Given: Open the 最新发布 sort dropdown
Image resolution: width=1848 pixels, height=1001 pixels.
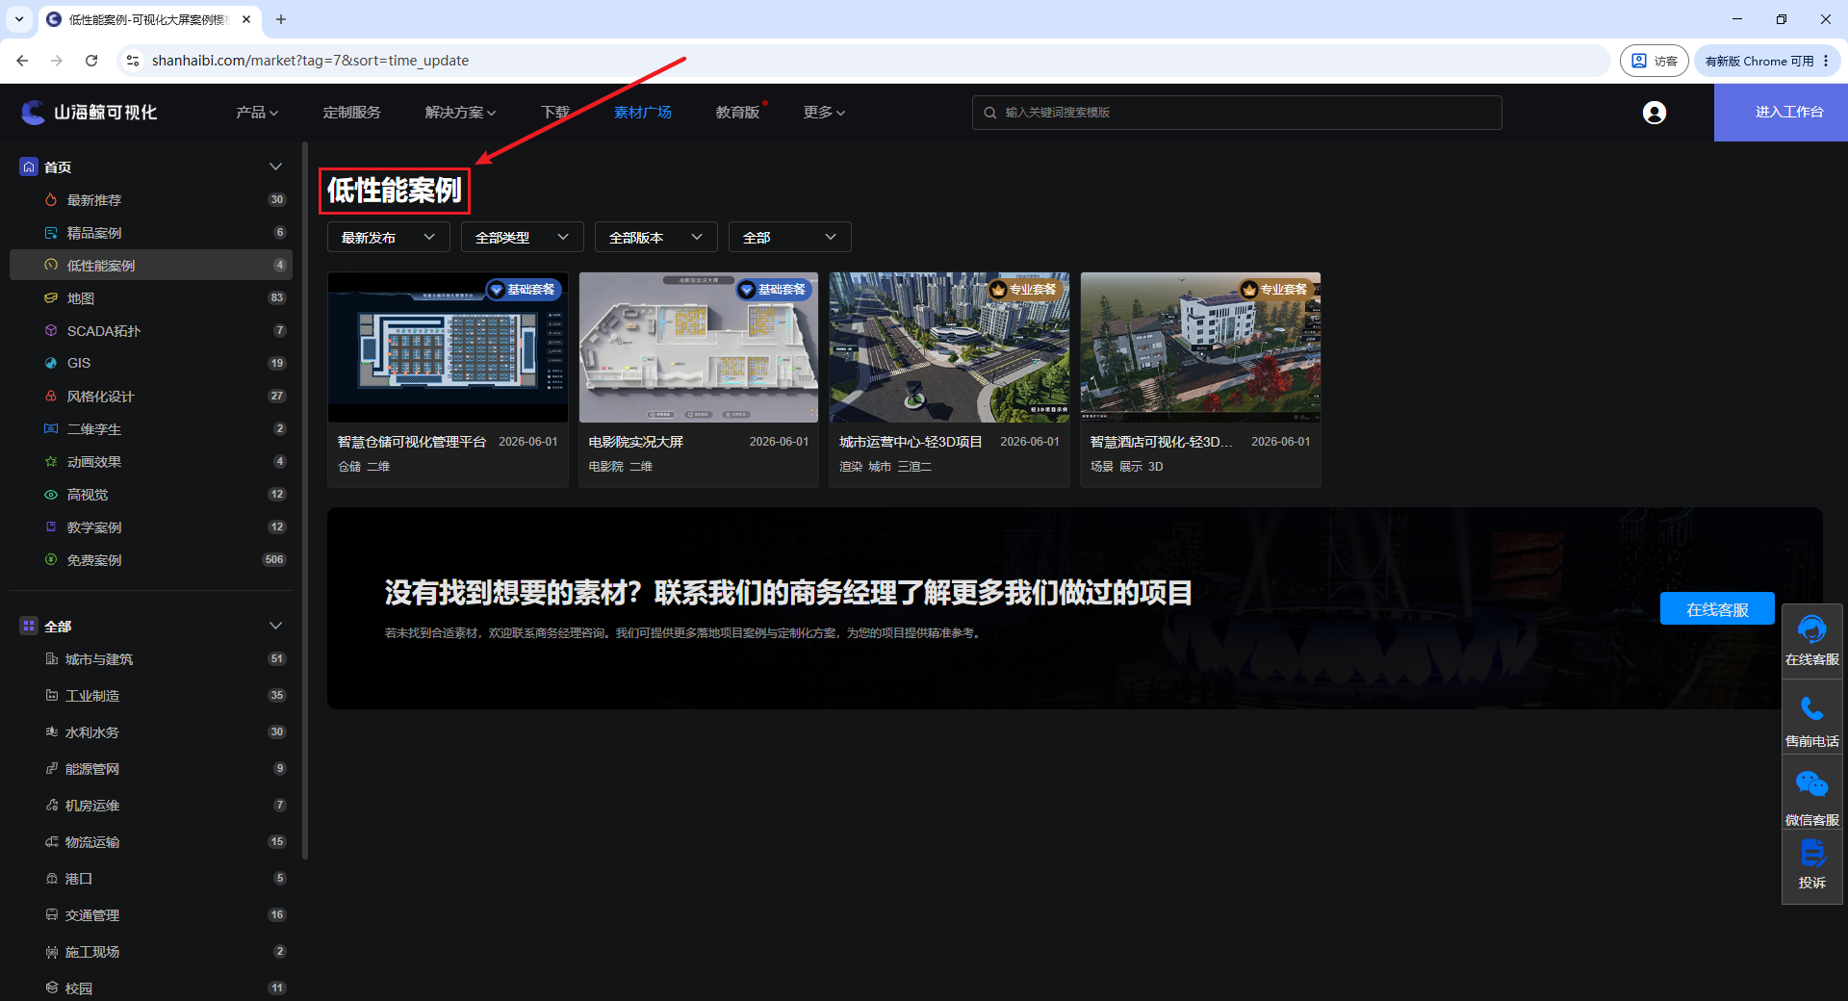Looking at the screenshot, I should click(389, 237).
